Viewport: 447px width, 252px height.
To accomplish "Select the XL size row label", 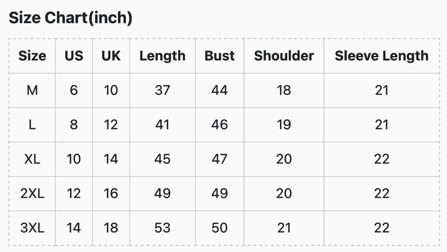I will coord(32,159).
